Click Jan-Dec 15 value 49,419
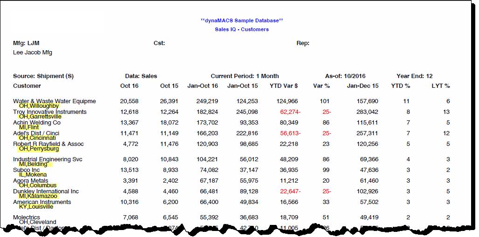Image resolution: width=479 pixels, height=237 pixels. click(369, 218)
